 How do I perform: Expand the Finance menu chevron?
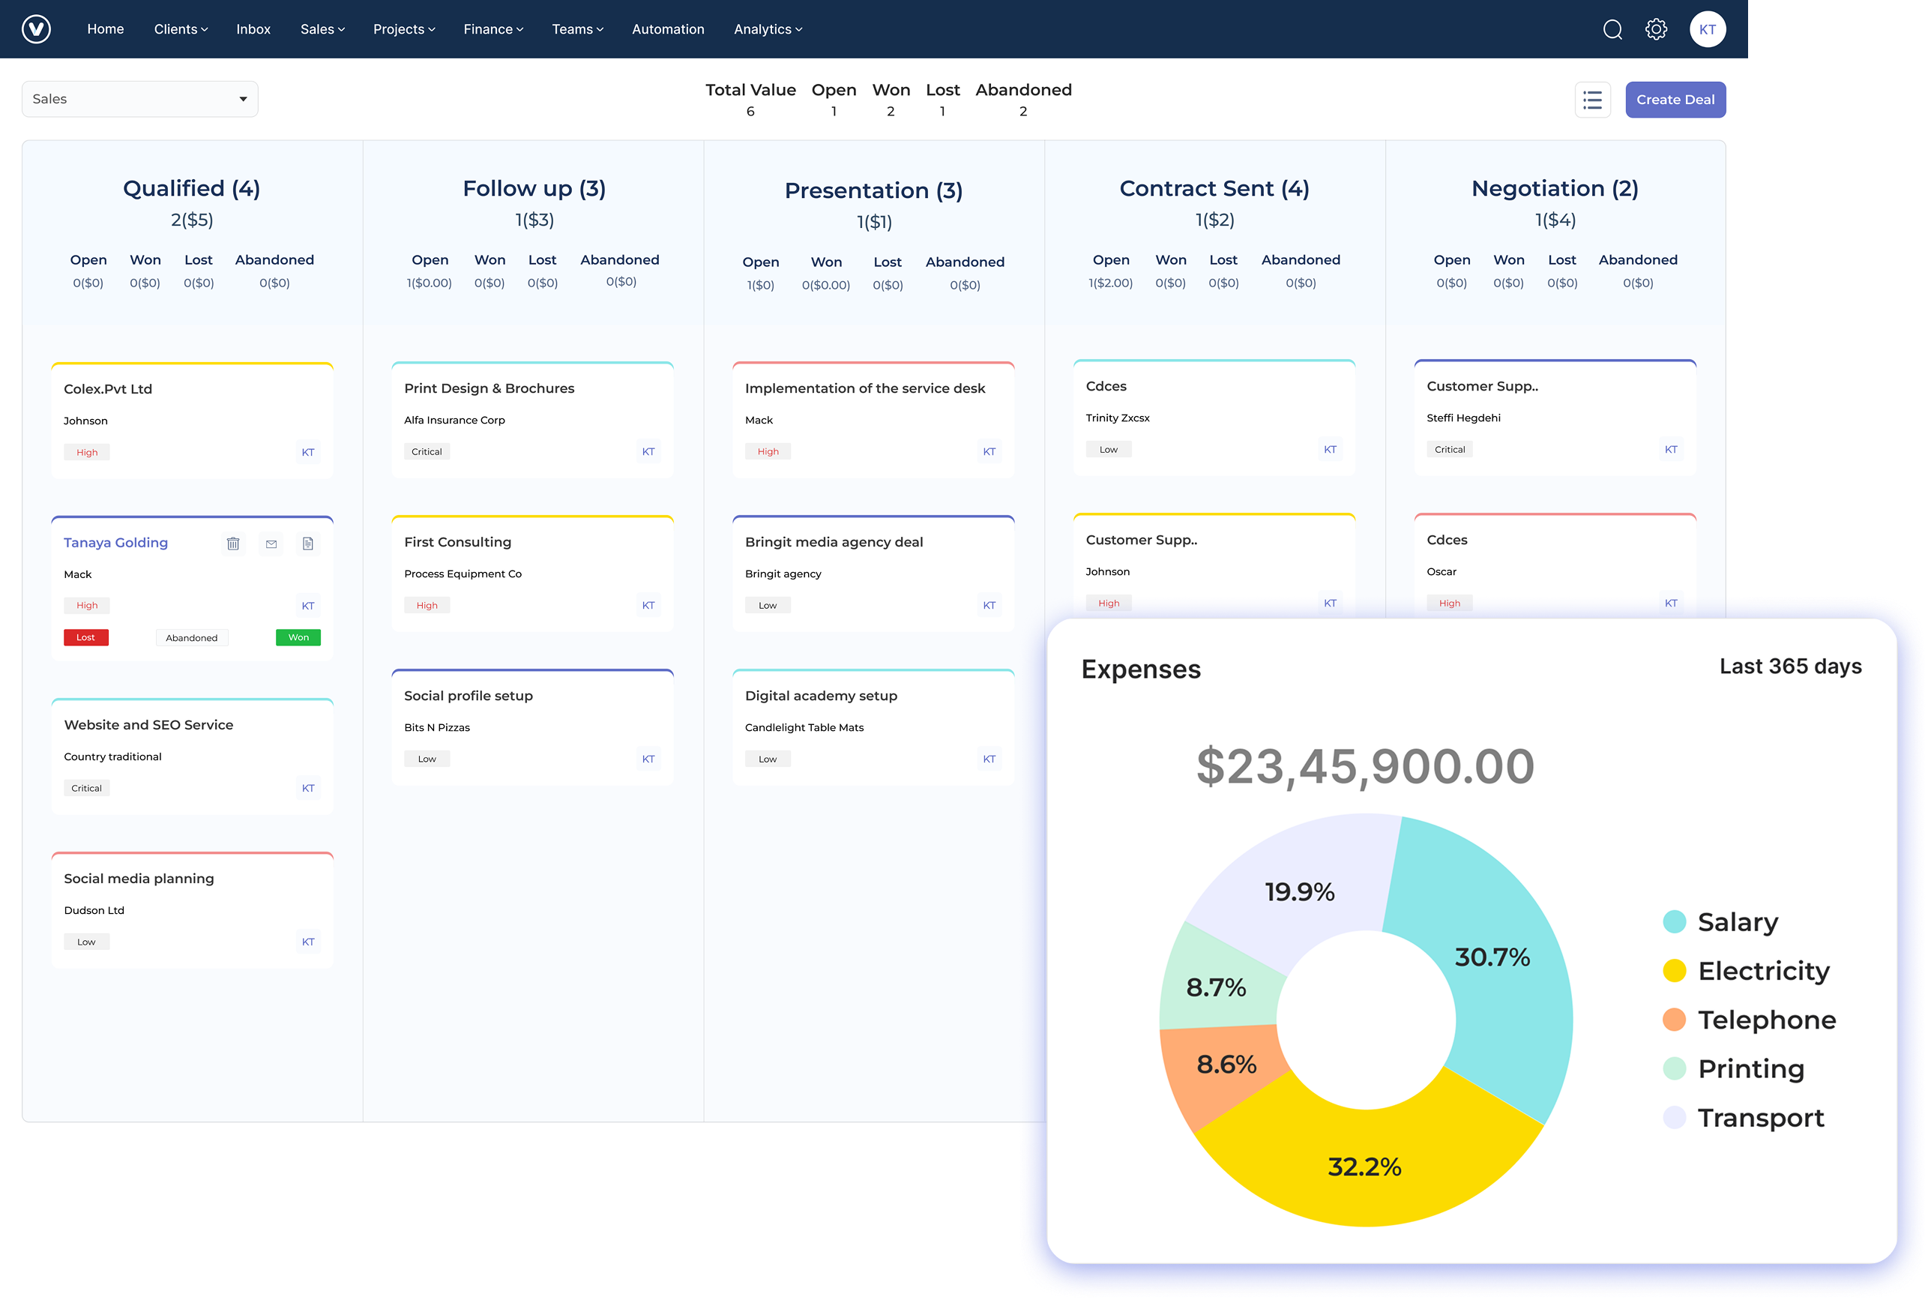tap(519, 29)
